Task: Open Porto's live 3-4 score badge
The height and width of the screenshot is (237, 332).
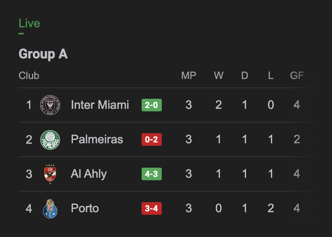Action: click(152, 208)
